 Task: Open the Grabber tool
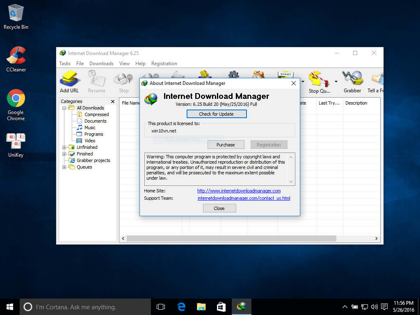[352, 82]
